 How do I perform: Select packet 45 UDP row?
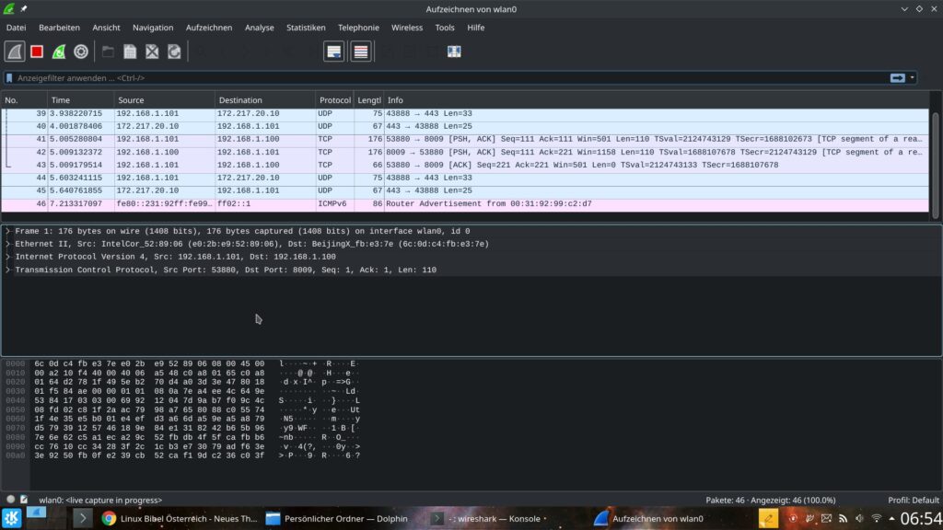(x=465, y=191)
